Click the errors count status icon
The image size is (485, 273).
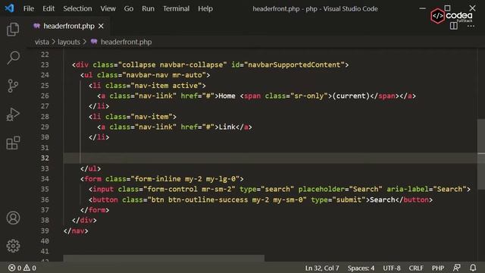pos(14,268)
